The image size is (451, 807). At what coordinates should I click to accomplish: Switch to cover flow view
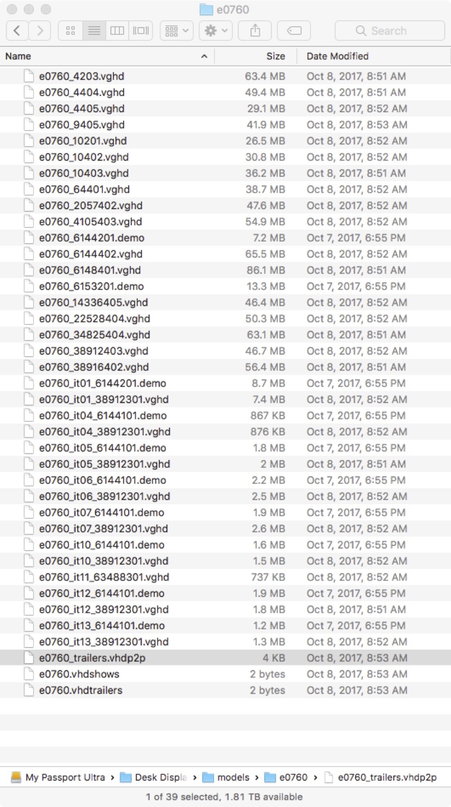pyautogui.click(x=141, y=31)
